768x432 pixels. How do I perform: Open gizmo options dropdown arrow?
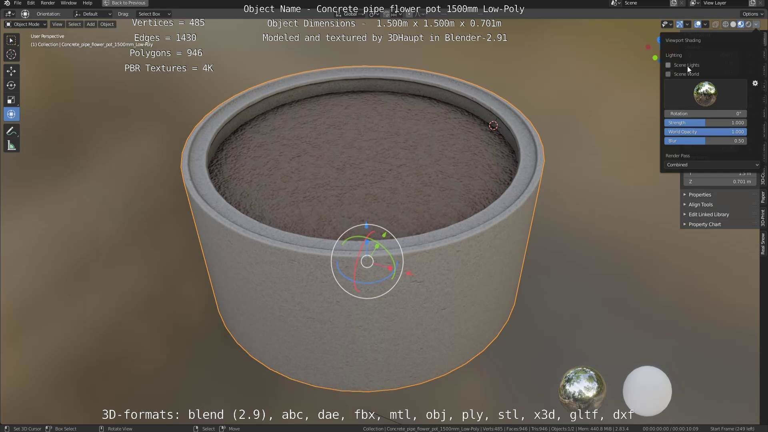pyautogui.click(x=687, y=24)
